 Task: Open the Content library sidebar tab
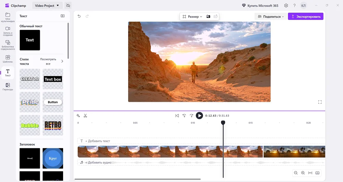click(8, 45)
